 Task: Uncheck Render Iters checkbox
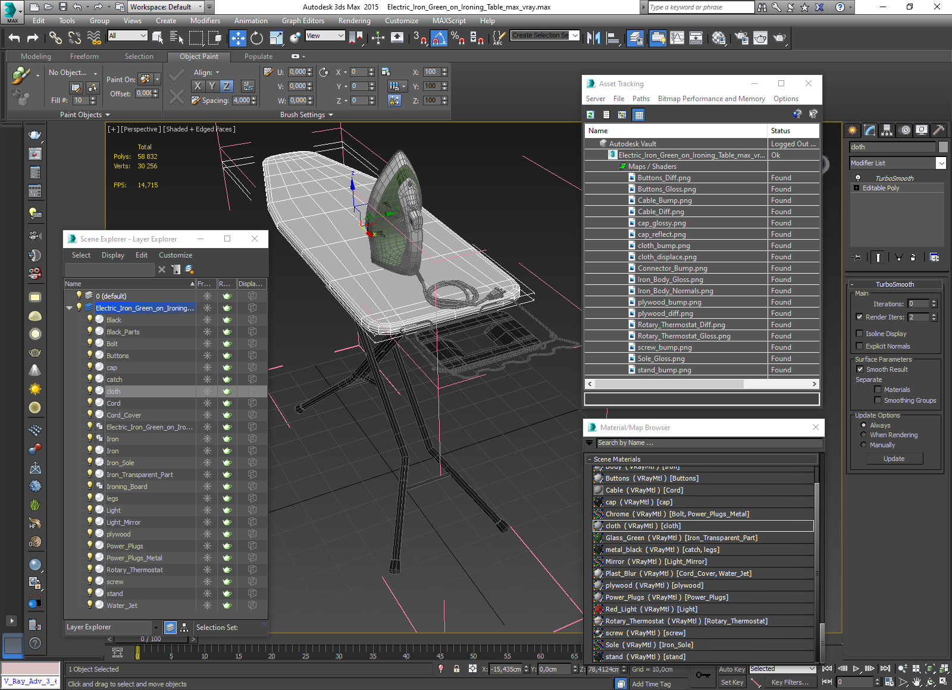859,317
